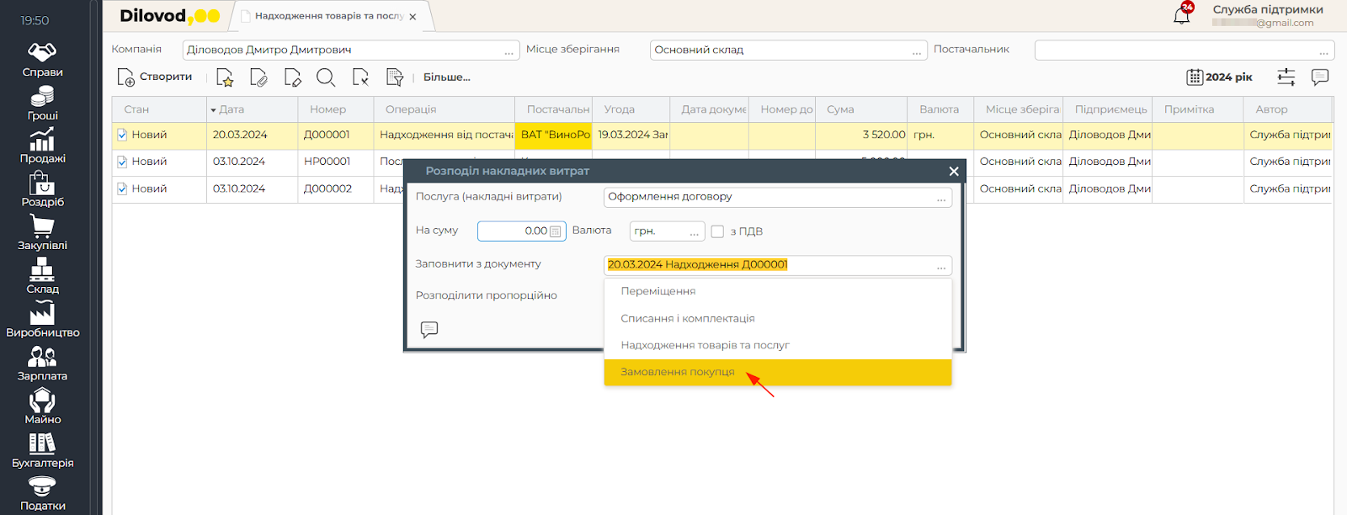Viewport: 1347px width, 515px height.
Task: Choose Переміщення in the dropdown list
Action: click(658, 291)
